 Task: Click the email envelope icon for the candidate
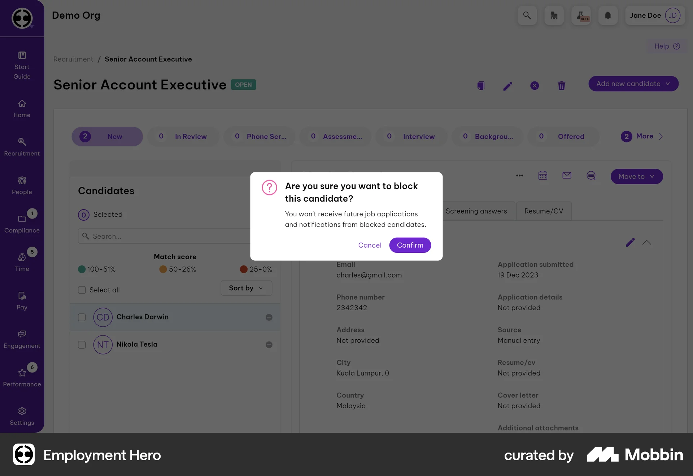pos(567,176)
